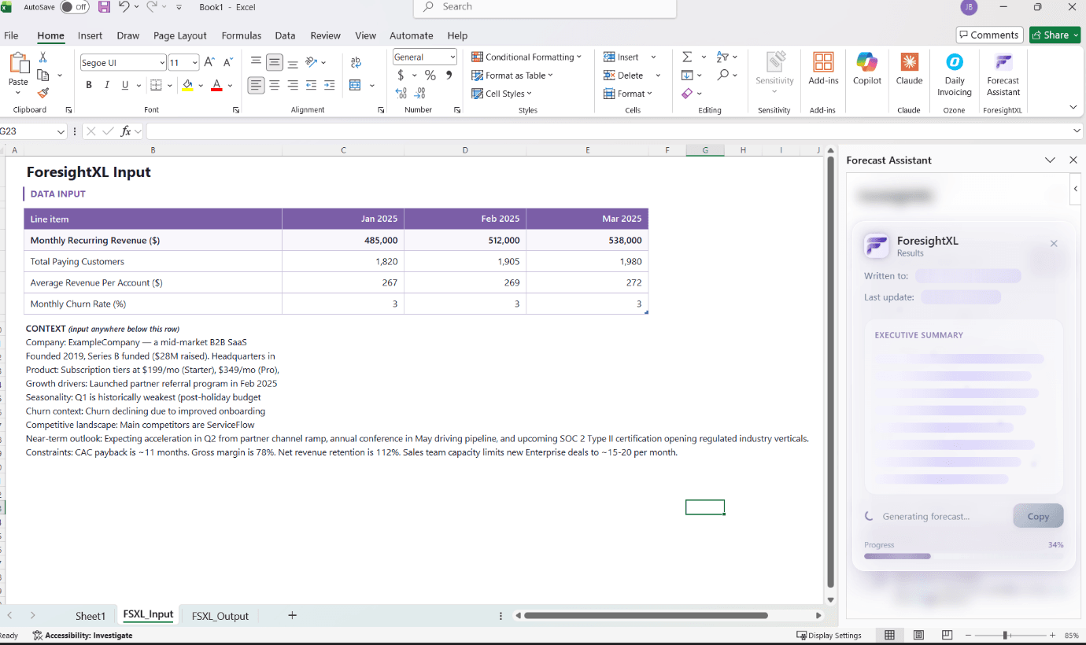The height and width of the screenshot is (645, 1086).
Task: Click inside the formula bar
Action: pyautogui.click(x=472, y=131)
